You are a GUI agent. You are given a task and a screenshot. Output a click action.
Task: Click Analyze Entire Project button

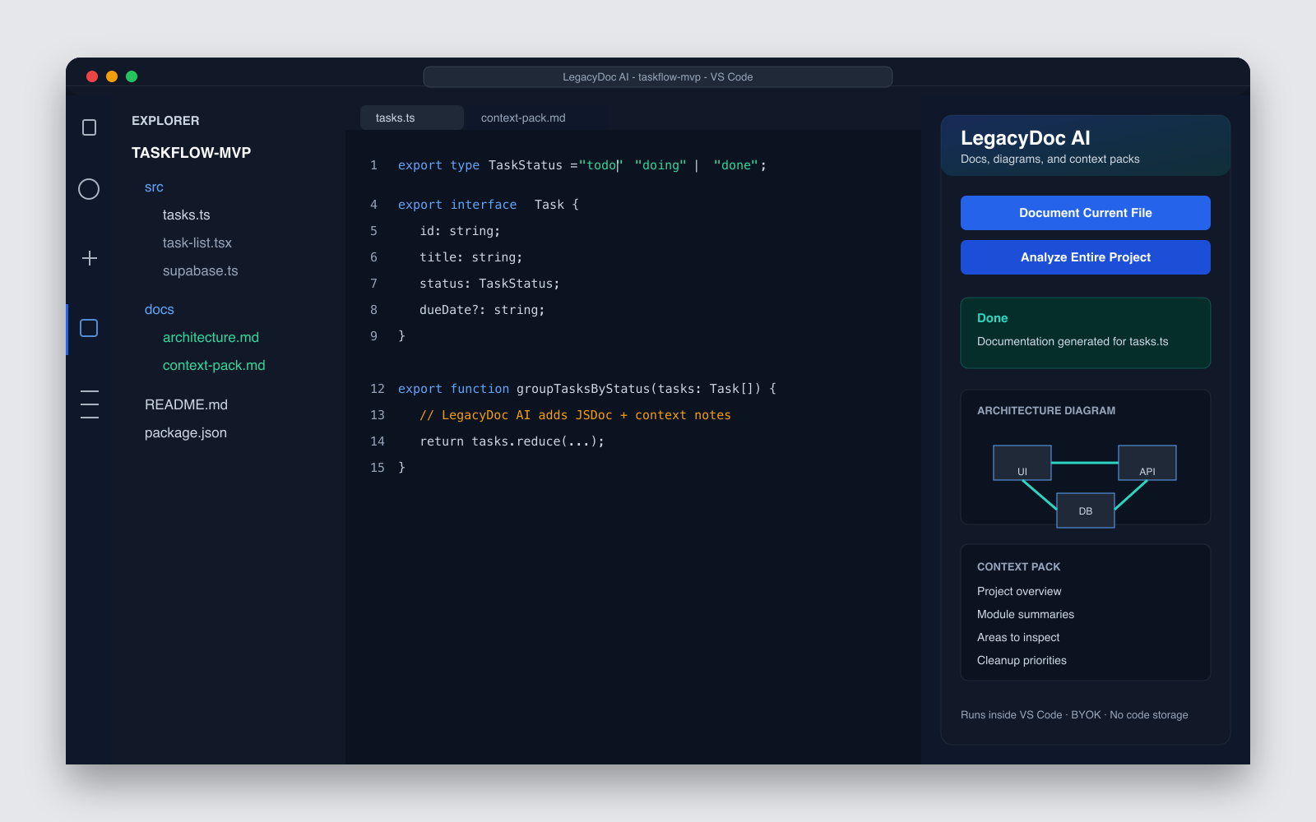click(x=1086, y=257)
